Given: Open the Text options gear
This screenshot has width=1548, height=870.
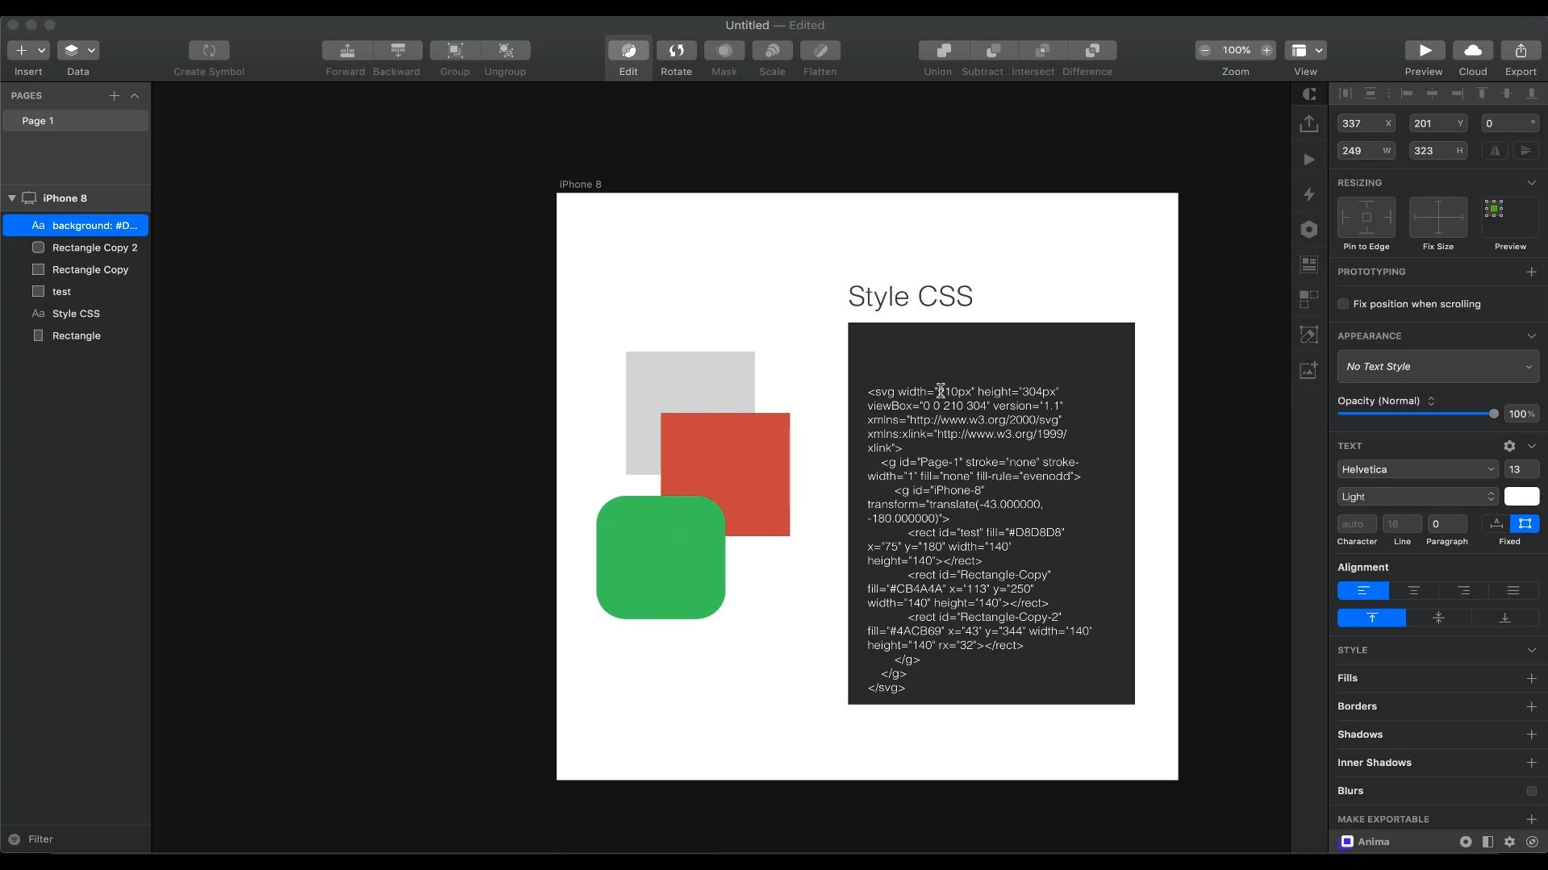Looking at the screenshot, I should [1509, 446].
